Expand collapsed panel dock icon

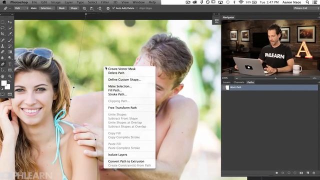tap(216, 20)
